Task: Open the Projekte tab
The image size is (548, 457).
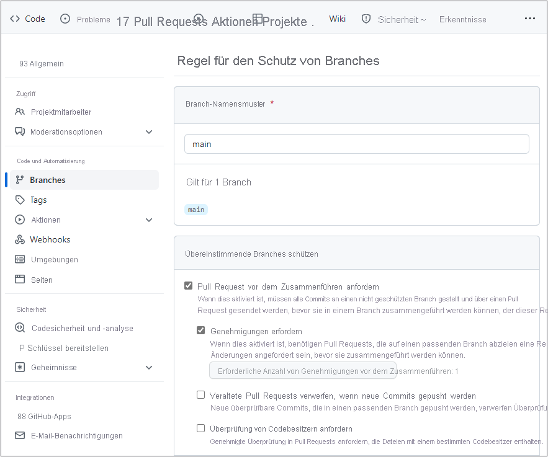Action: point(284,21)
